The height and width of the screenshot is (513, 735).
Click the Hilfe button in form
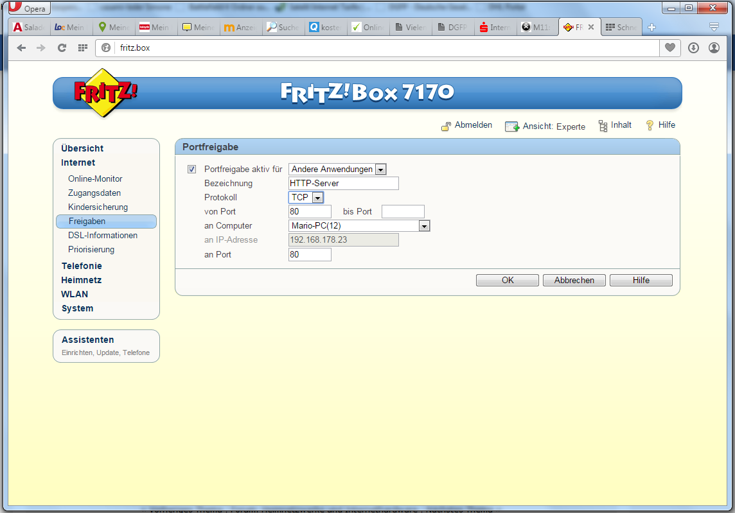click(x=641, y=280)
